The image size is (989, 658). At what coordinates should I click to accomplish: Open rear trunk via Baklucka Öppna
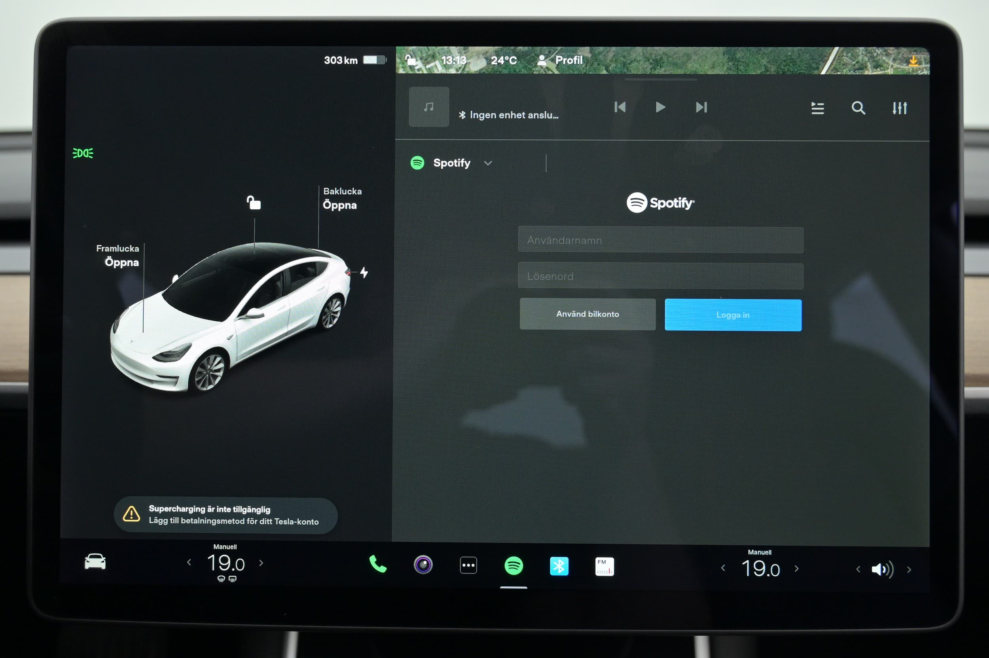click(x=342, y=199)
